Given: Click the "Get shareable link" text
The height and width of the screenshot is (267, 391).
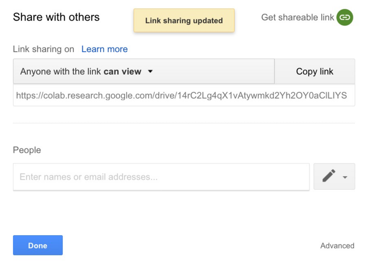Looking at the screenshot, I should (x=298, y=18).
